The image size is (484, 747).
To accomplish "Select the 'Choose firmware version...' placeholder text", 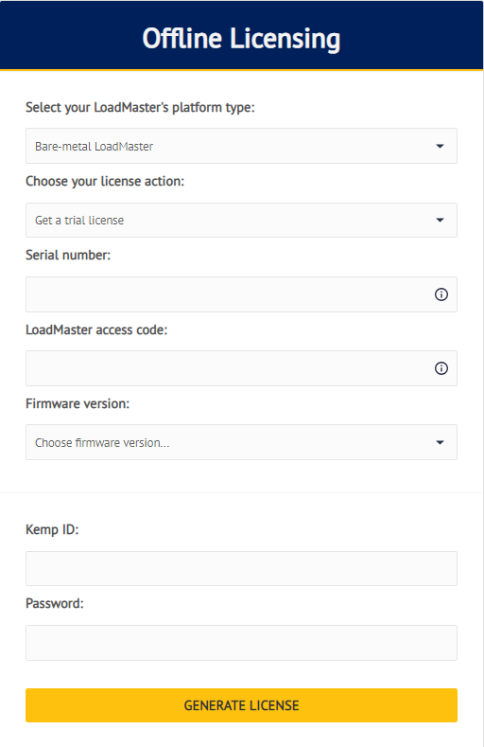I will coord(102,442).
